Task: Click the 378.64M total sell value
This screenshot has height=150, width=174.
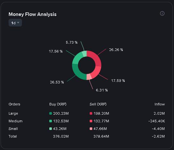Action: point(101,136)
